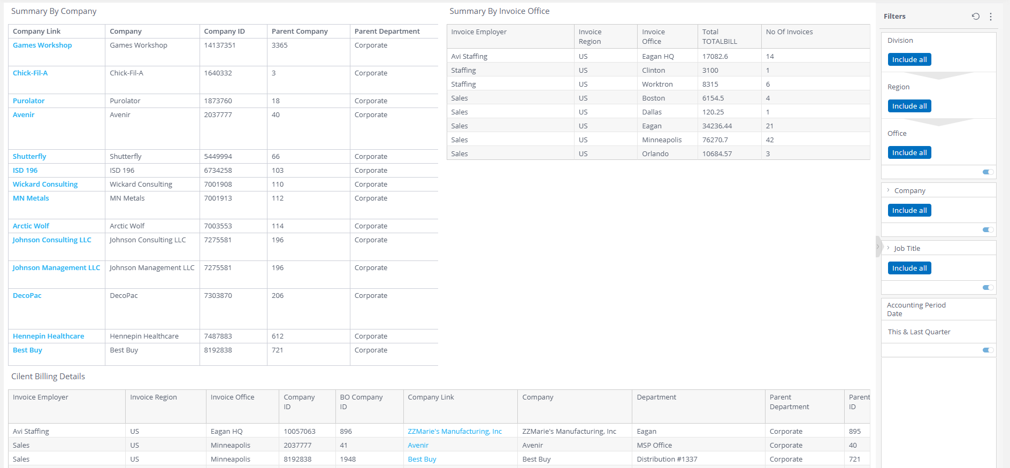
Task: Open the Wickard Consulting link
Action: pyautogui.click(x=45, y=185)
